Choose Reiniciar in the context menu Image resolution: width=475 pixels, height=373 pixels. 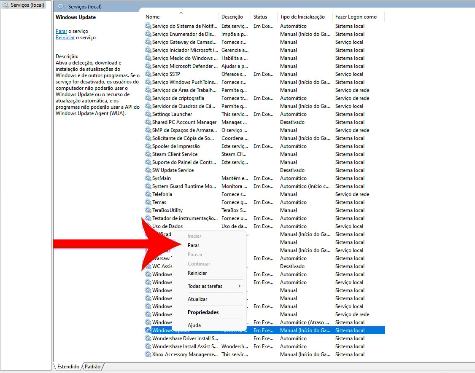[197, 273]
